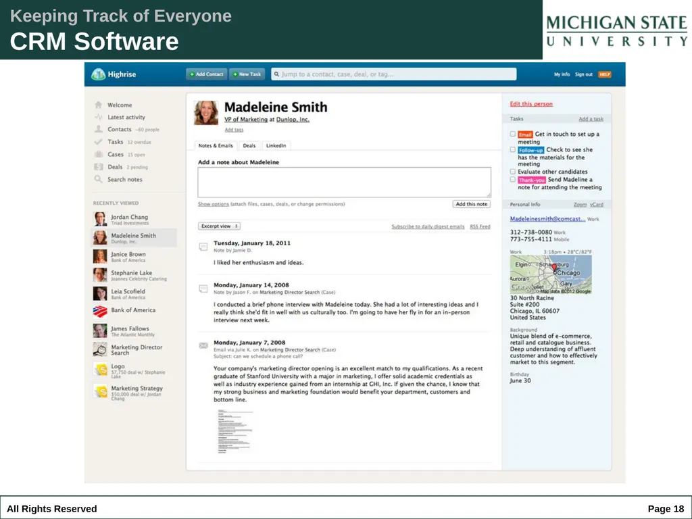Click the Bank of America logo icon

click(x=100, y=312)
